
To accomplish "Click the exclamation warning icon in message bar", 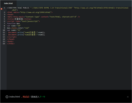I will [7, 97].
